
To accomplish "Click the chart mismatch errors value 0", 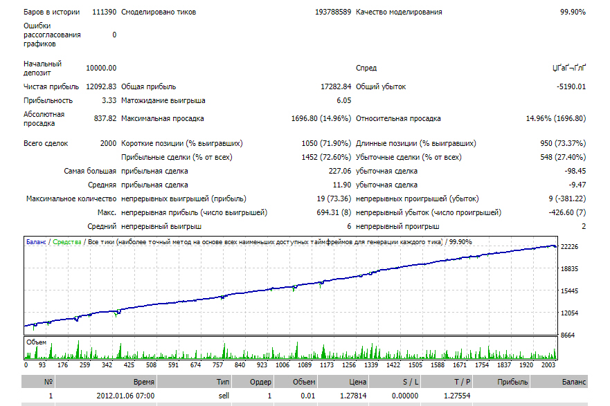I will click(114, 35).
